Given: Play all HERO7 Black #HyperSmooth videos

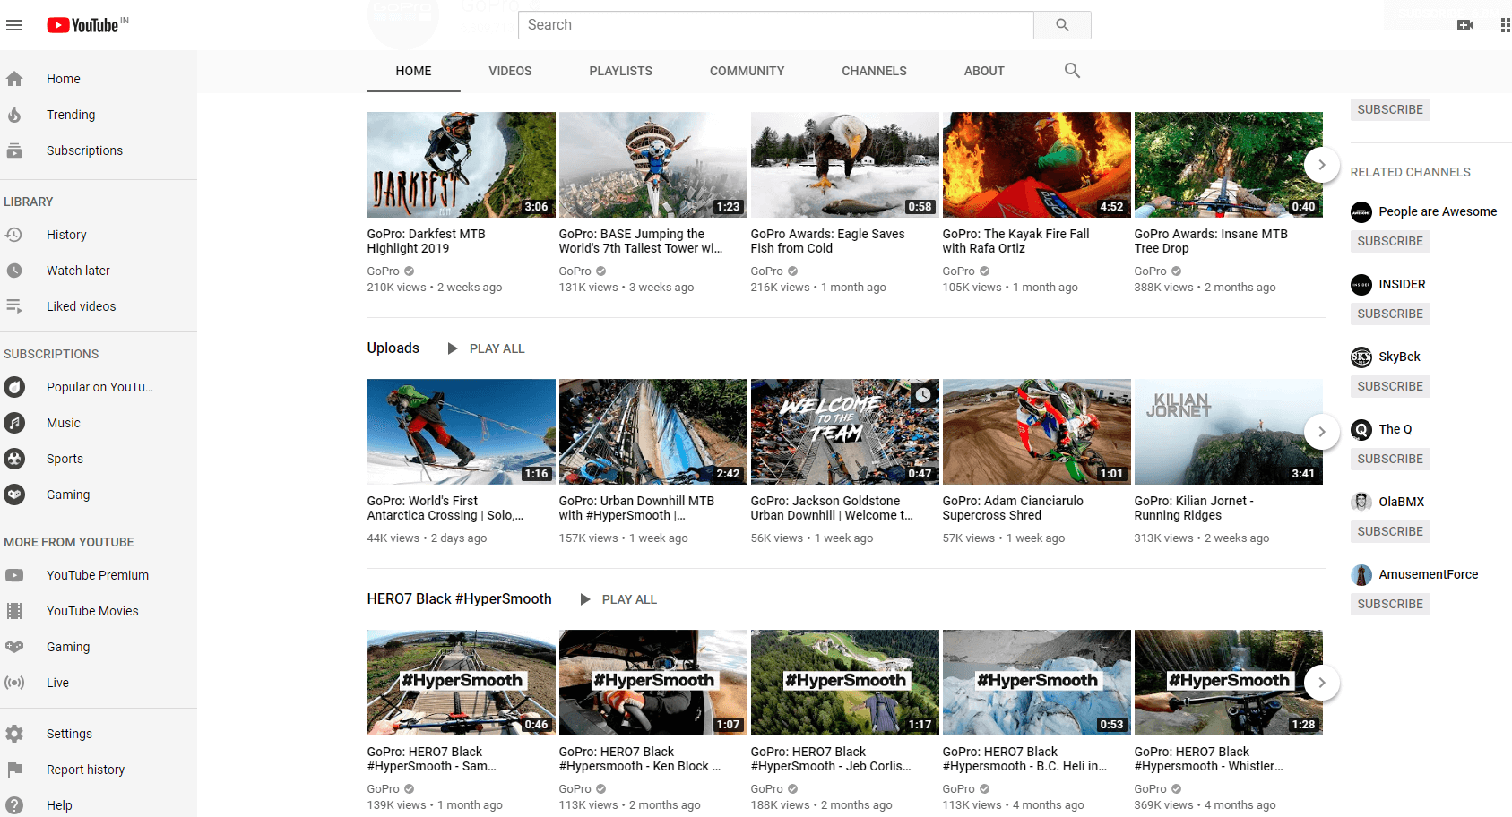Looking at the screenshot, I should pos(618,599).
